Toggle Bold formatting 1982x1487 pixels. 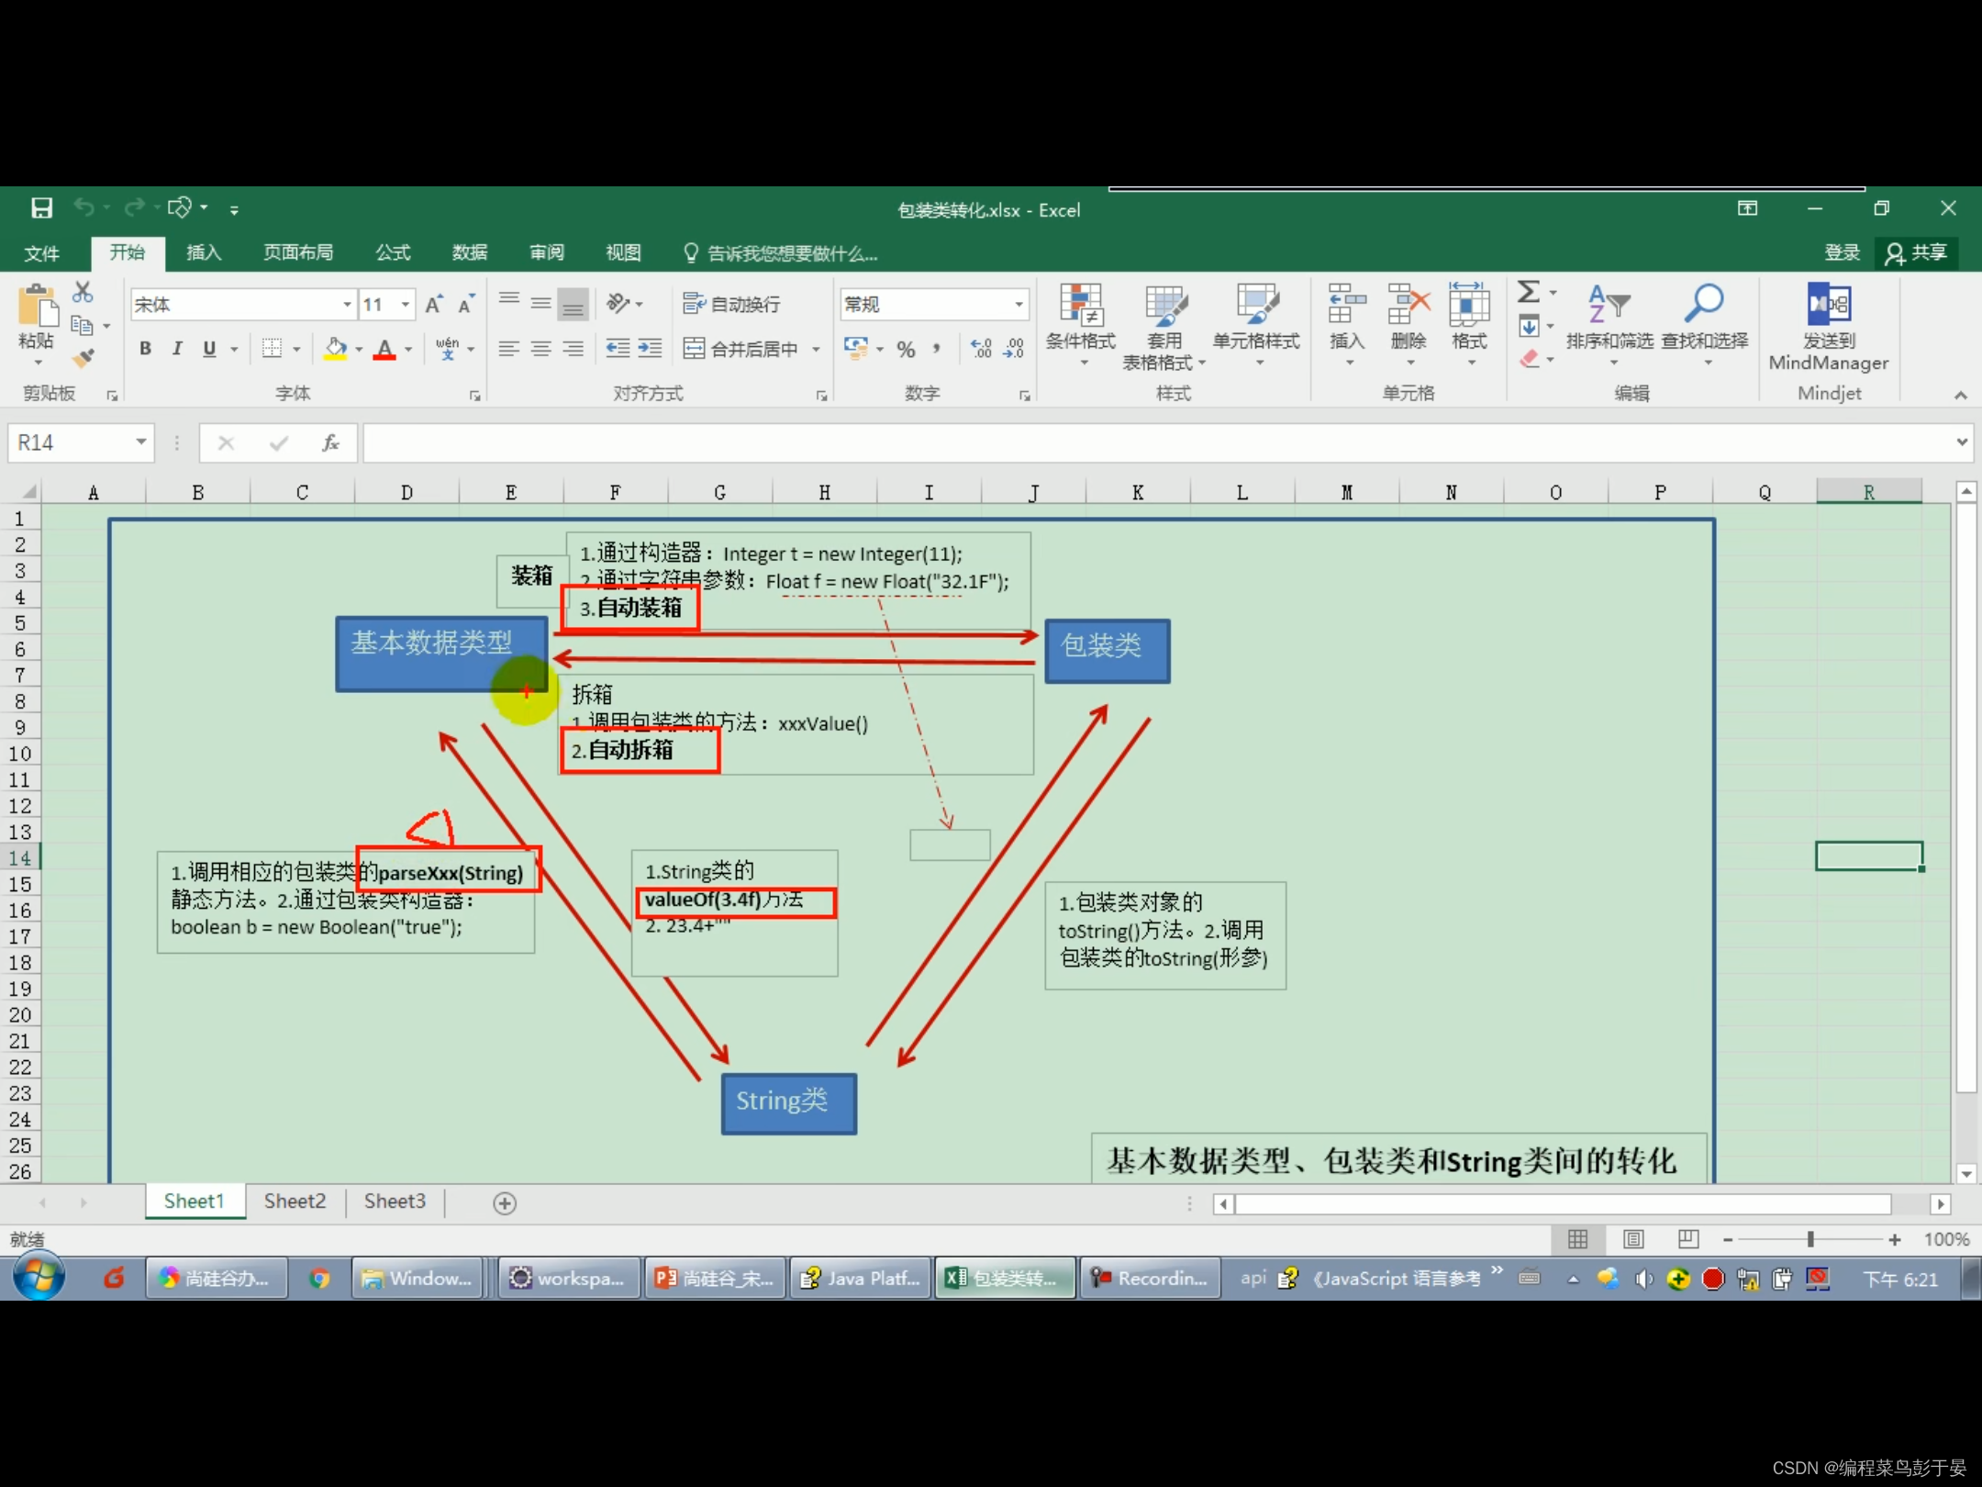point(145,349)
